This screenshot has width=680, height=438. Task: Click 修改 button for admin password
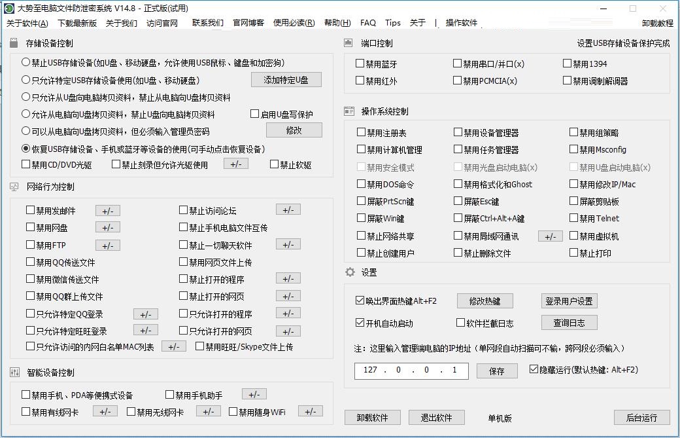(294, 130)
